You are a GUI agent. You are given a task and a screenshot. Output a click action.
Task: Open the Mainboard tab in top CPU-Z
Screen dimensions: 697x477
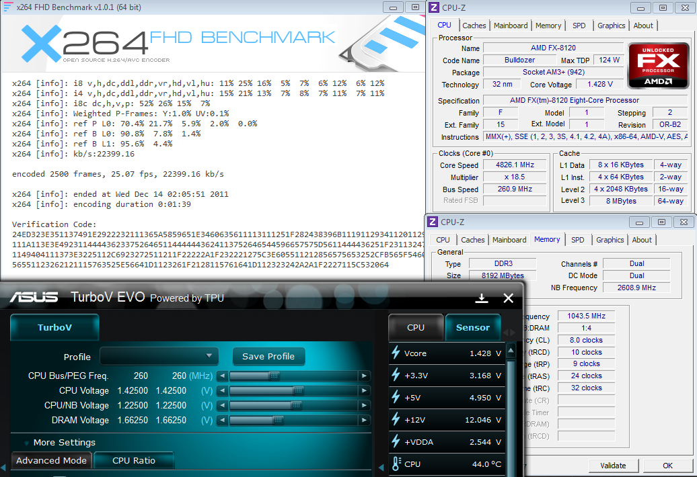click(x=511, y=26)
